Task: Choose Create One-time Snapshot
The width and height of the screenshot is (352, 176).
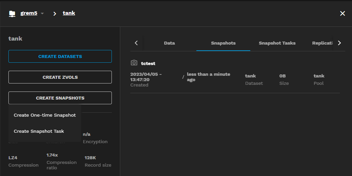Action: tap(45, 115)
